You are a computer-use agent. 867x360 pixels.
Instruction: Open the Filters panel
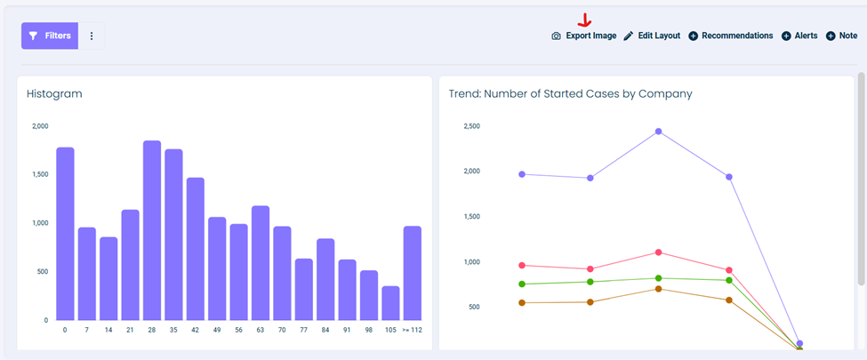pos(50,36)
